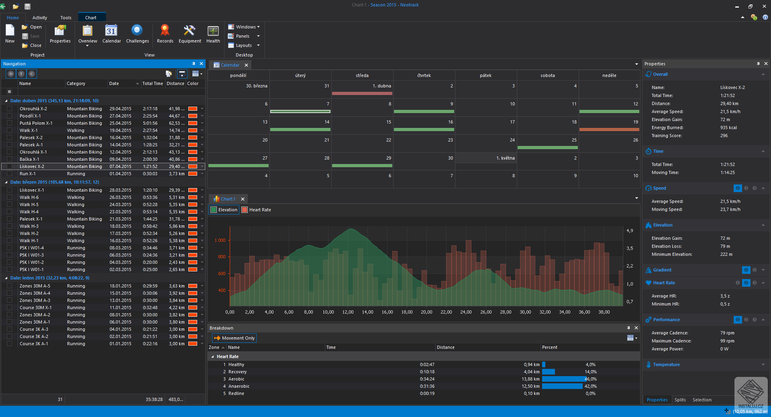Select Speed display mode 2 in Properties
This screenshot has height=417, width=771.
(x=746, y=188)
